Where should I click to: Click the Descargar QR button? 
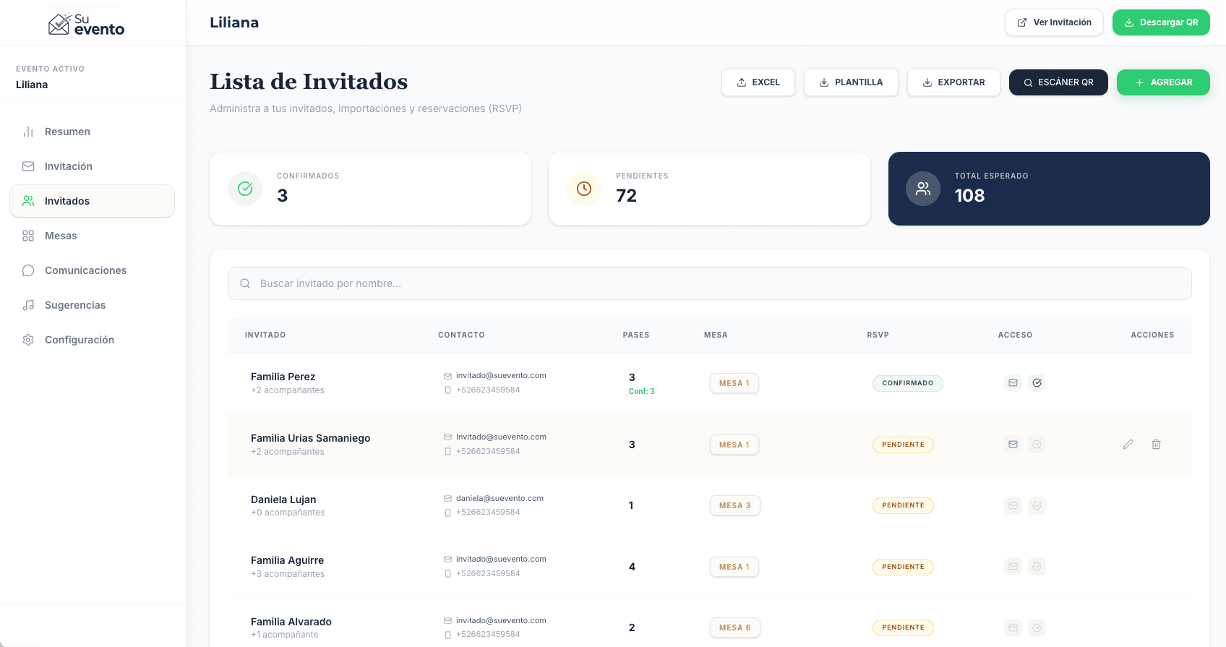point(1161,22)
